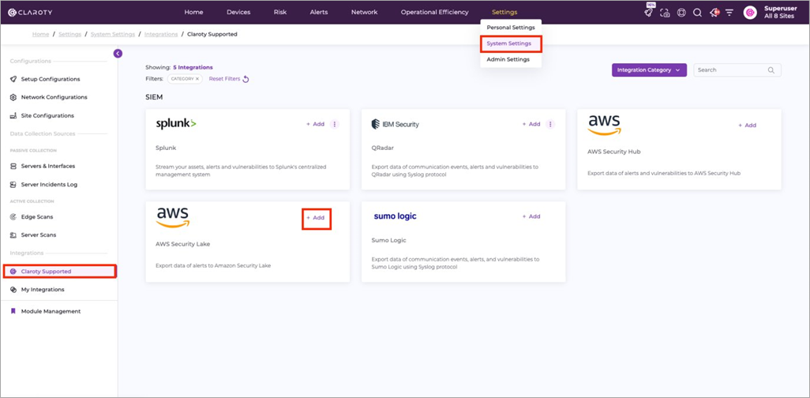810x398 pixels.
Task: Click the global search magnifier in header
Action: click(697, 13)
